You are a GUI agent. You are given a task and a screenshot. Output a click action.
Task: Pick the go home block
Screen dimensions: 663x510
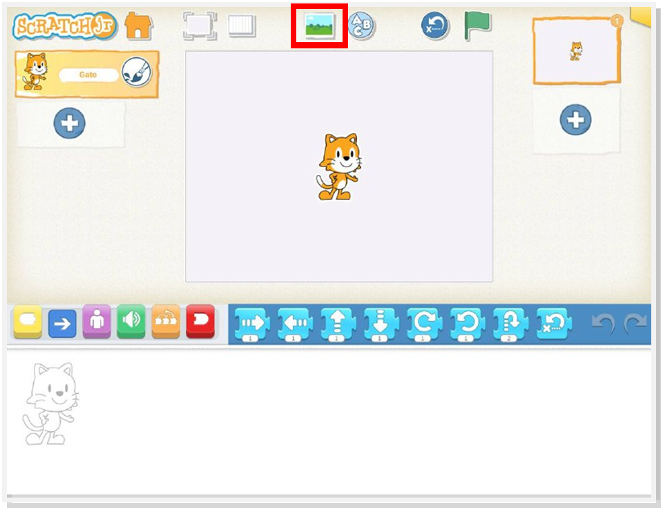[x=554, y=324]
